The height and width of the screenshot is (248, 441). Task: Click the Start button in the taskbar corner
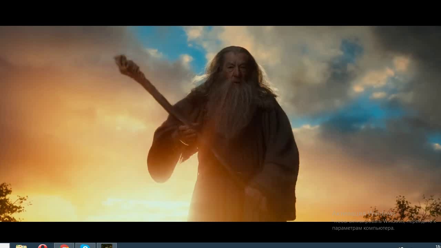click(5, 246)
